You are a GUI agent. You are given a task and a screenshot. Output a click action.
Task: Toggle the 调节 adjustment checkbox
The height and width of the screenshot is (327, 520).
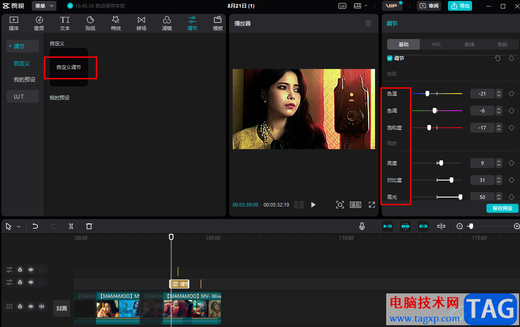[390, 58]
